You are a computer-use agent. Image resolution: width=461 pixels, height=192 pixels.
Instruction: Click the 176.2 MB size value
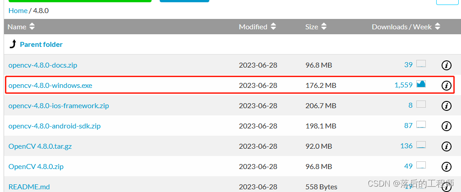click(x=320, y=86)
